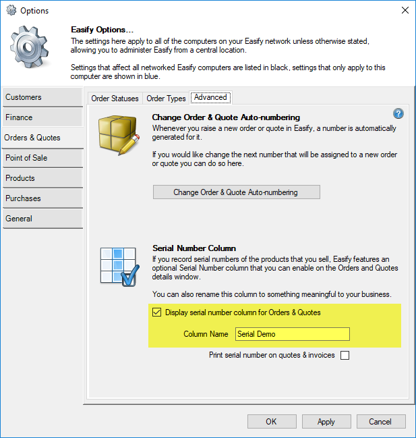Enable Print serial number on quotes & invoices
416x438 pixels.
pos(345,355)
